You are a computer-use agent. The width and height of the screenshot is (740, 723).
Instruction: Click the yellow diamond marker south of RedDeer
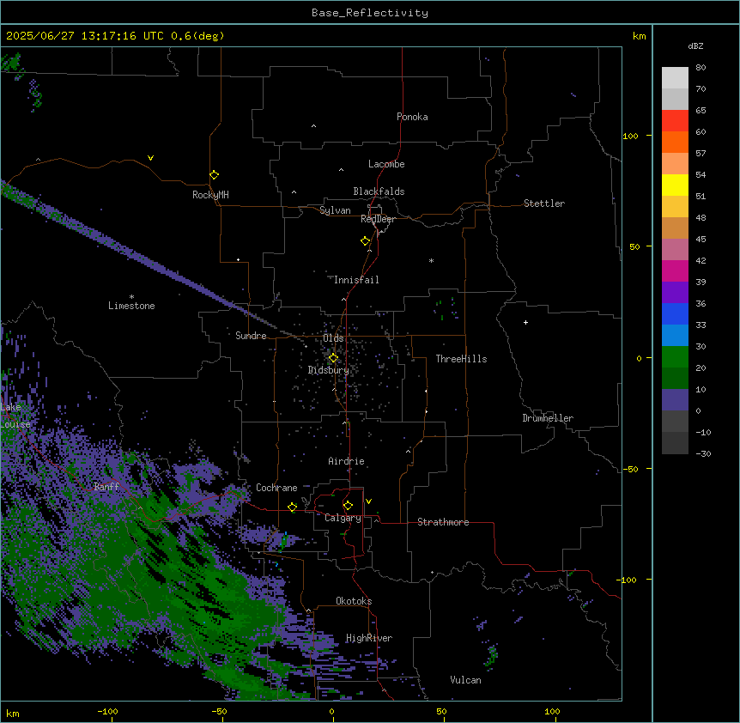click(x=365, y=241)
